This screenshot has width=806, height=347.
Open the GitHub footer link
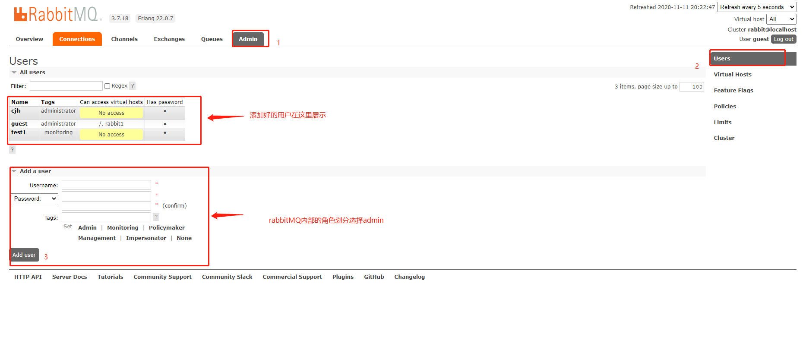tap(374, 277)
